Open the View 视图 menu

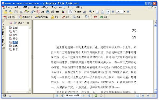coord(26,7)
